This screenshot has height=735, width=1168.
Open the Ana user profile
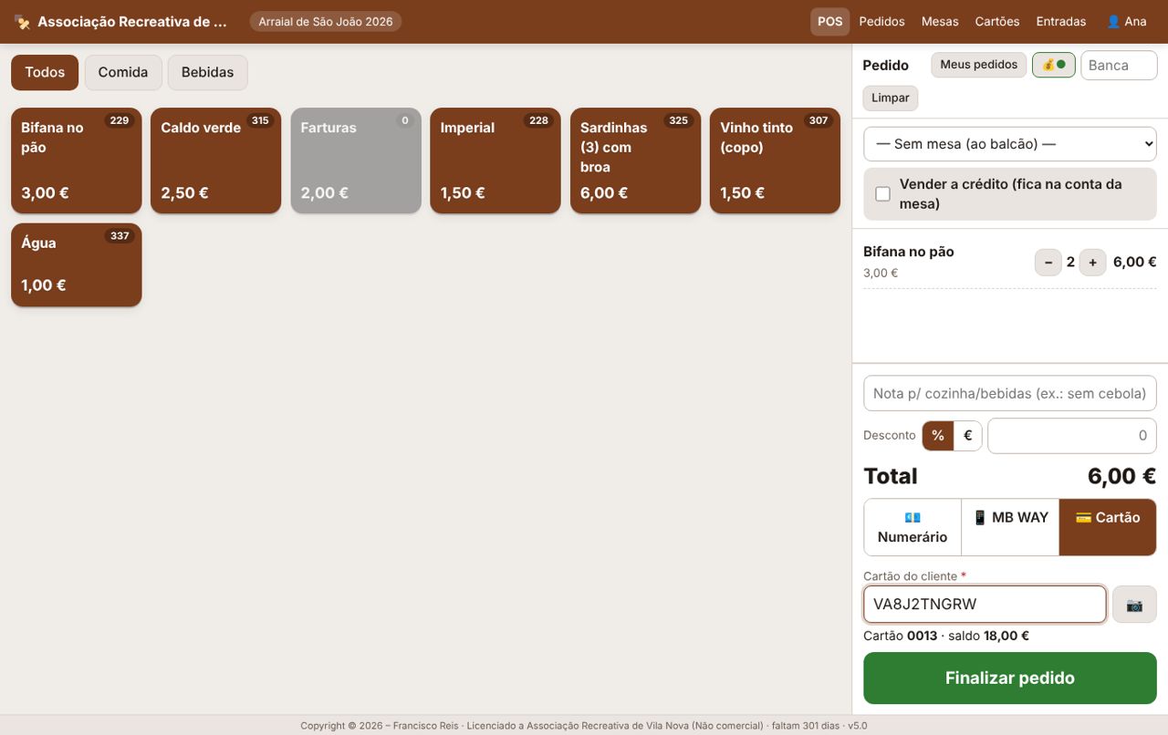click(x=1126, y=21)
